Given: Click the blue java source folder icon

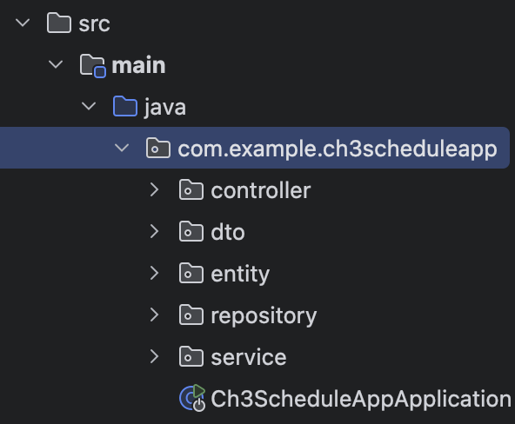Looking at the screenshot, I should click(x=125, y=106).
